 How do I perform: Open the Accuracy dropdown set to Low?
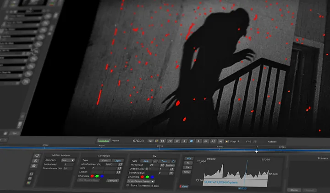coord(68,160)
